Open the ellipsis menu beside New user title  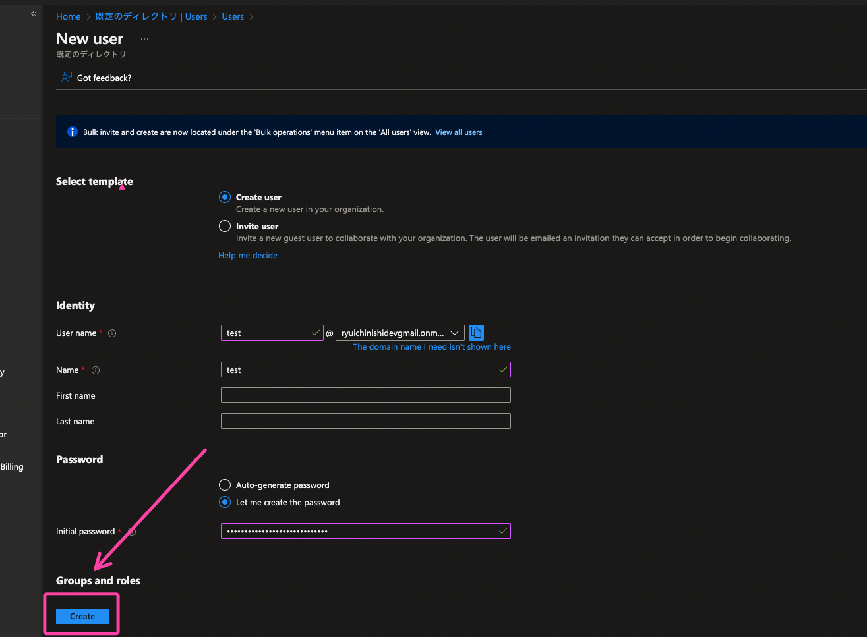144,39
